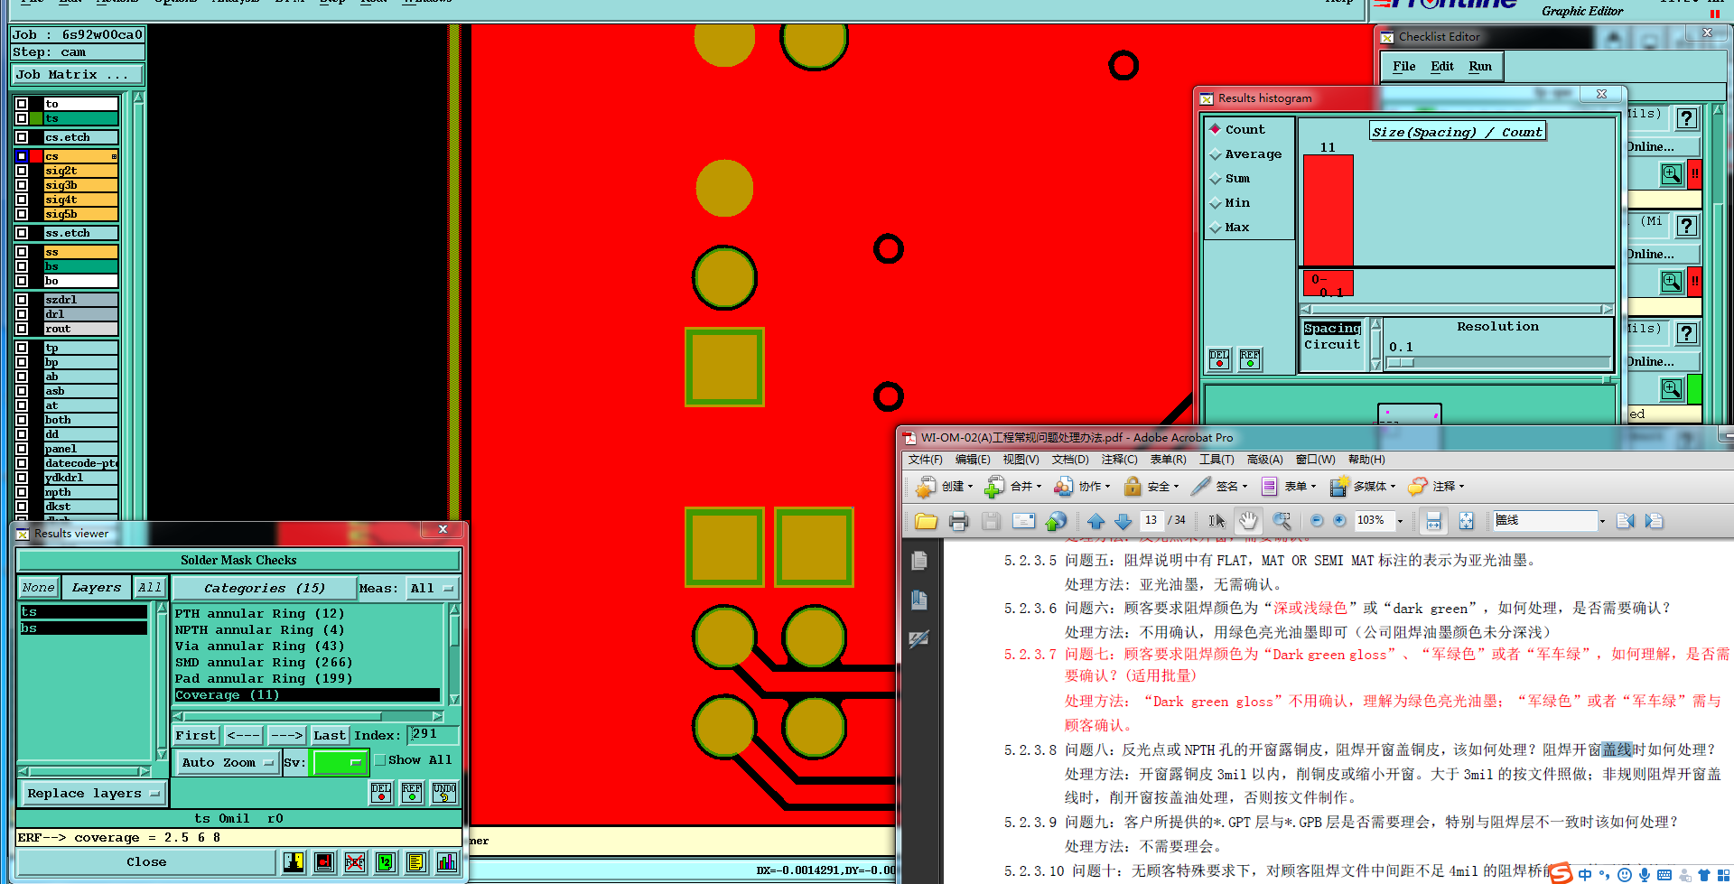1734x884 pixels.
Task: Open the File menu in Checklist Editor
Action: (x=1404, y=67)
